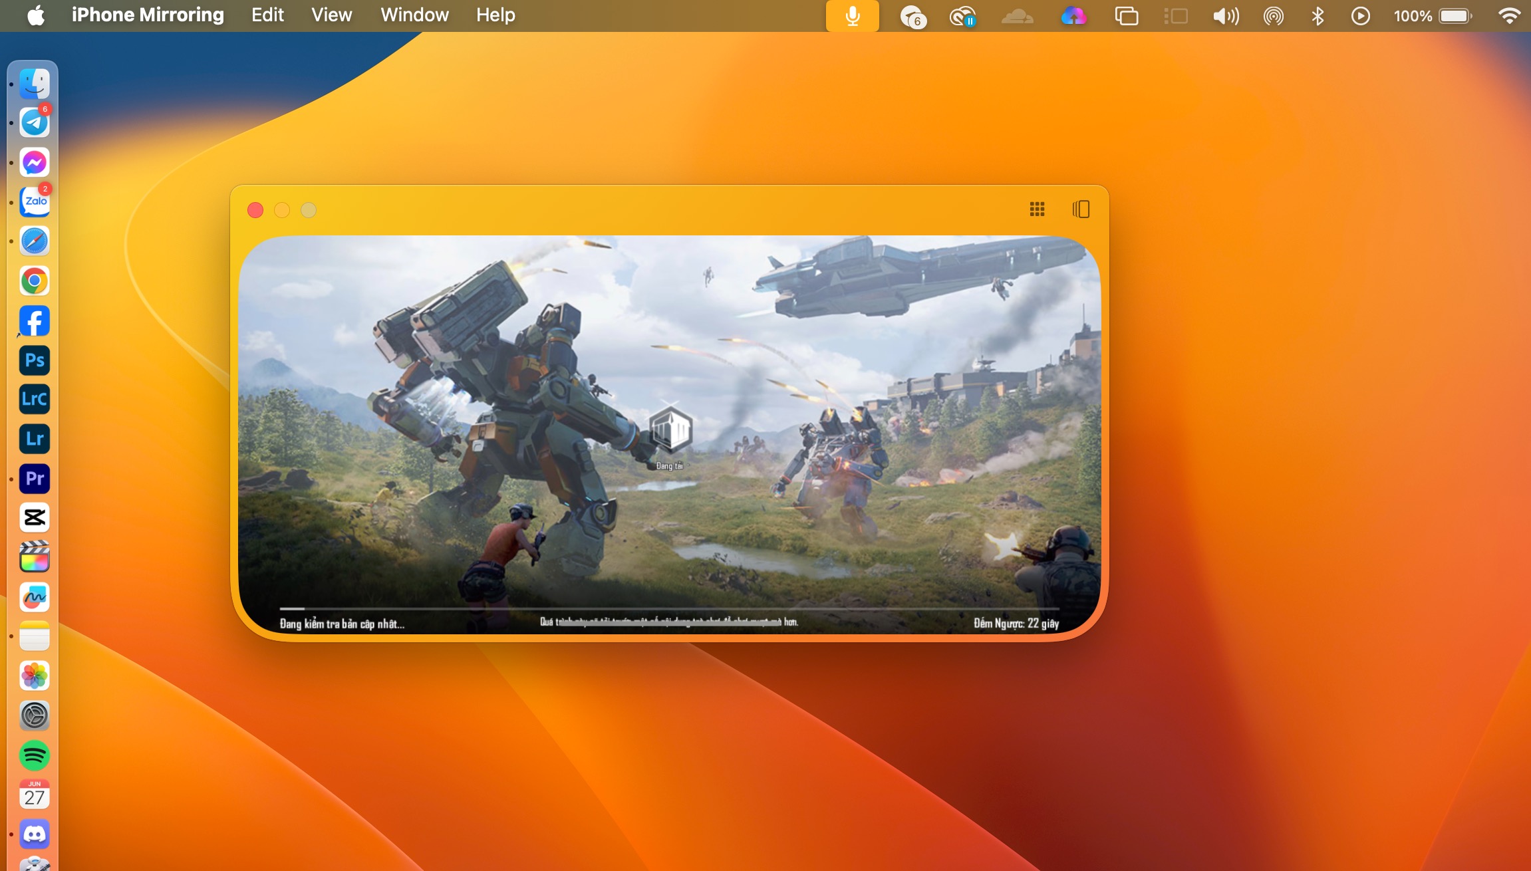1531x871 pixels.
Task: Toggle Stage Manager menu bar icon
Action: point(1176,16)
